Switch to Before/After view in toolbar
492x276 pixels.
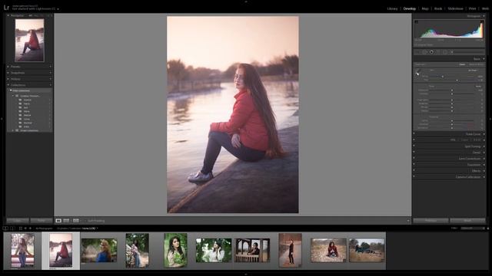66,221
